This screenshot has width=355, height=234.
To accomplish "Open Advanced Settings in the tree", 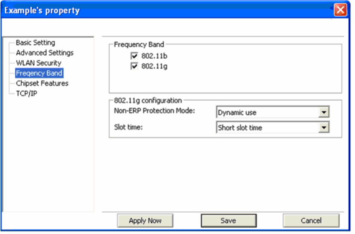I will 45,54.
